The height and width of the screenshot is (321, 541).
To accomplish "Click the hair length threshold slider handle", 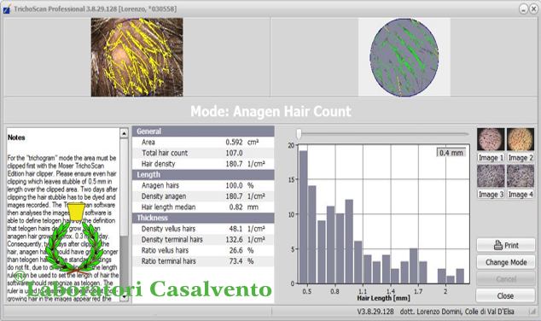I will [300, 134].
